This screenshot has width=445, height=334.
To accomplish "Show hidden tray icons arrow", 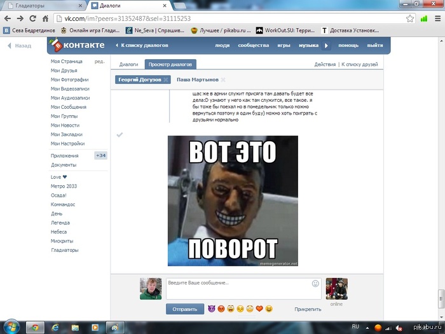I will click(367, 328).
